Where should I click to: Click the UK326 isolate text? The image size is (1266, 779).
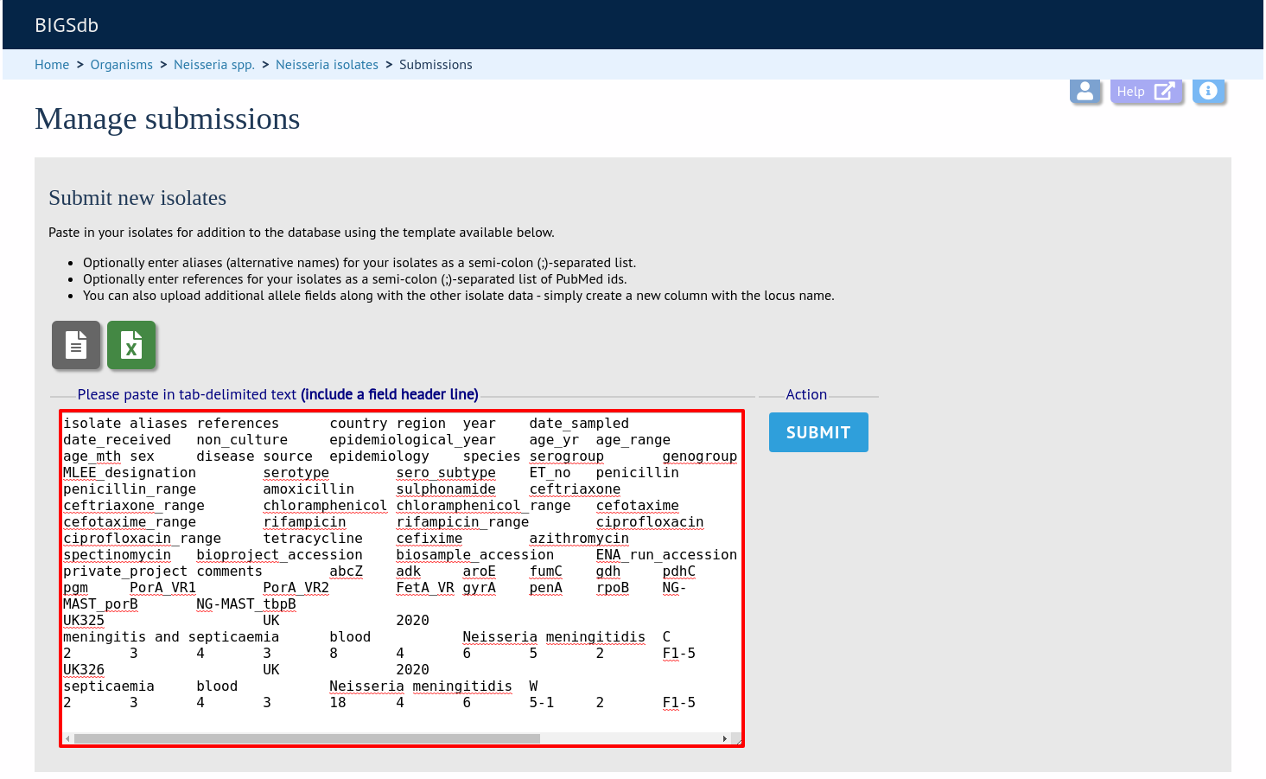point(84,670)
